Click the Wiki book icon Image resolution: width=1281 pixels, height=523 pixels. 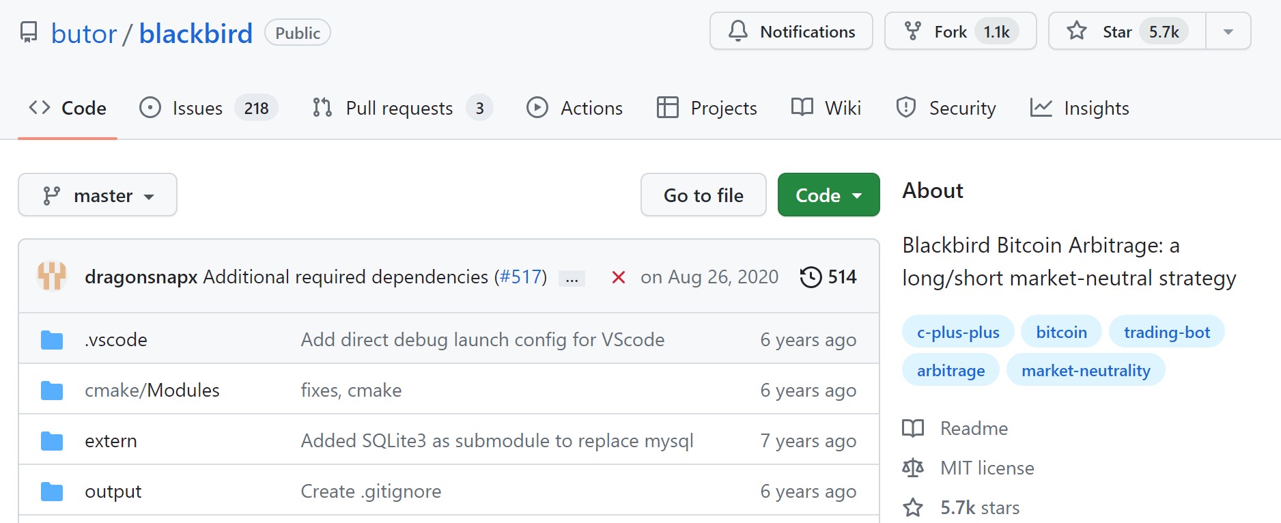802,107
